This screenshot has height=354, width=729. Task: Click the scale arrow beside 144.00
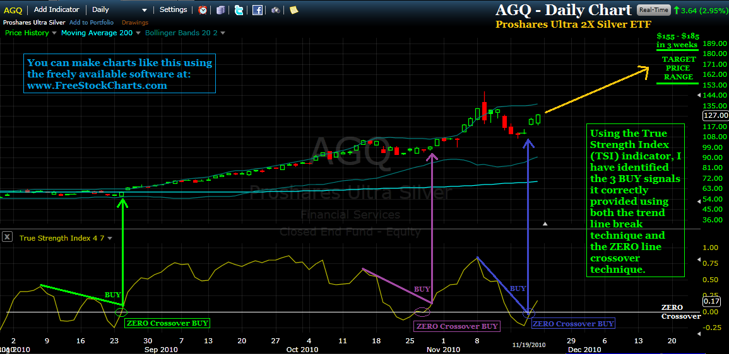(700, 95)
